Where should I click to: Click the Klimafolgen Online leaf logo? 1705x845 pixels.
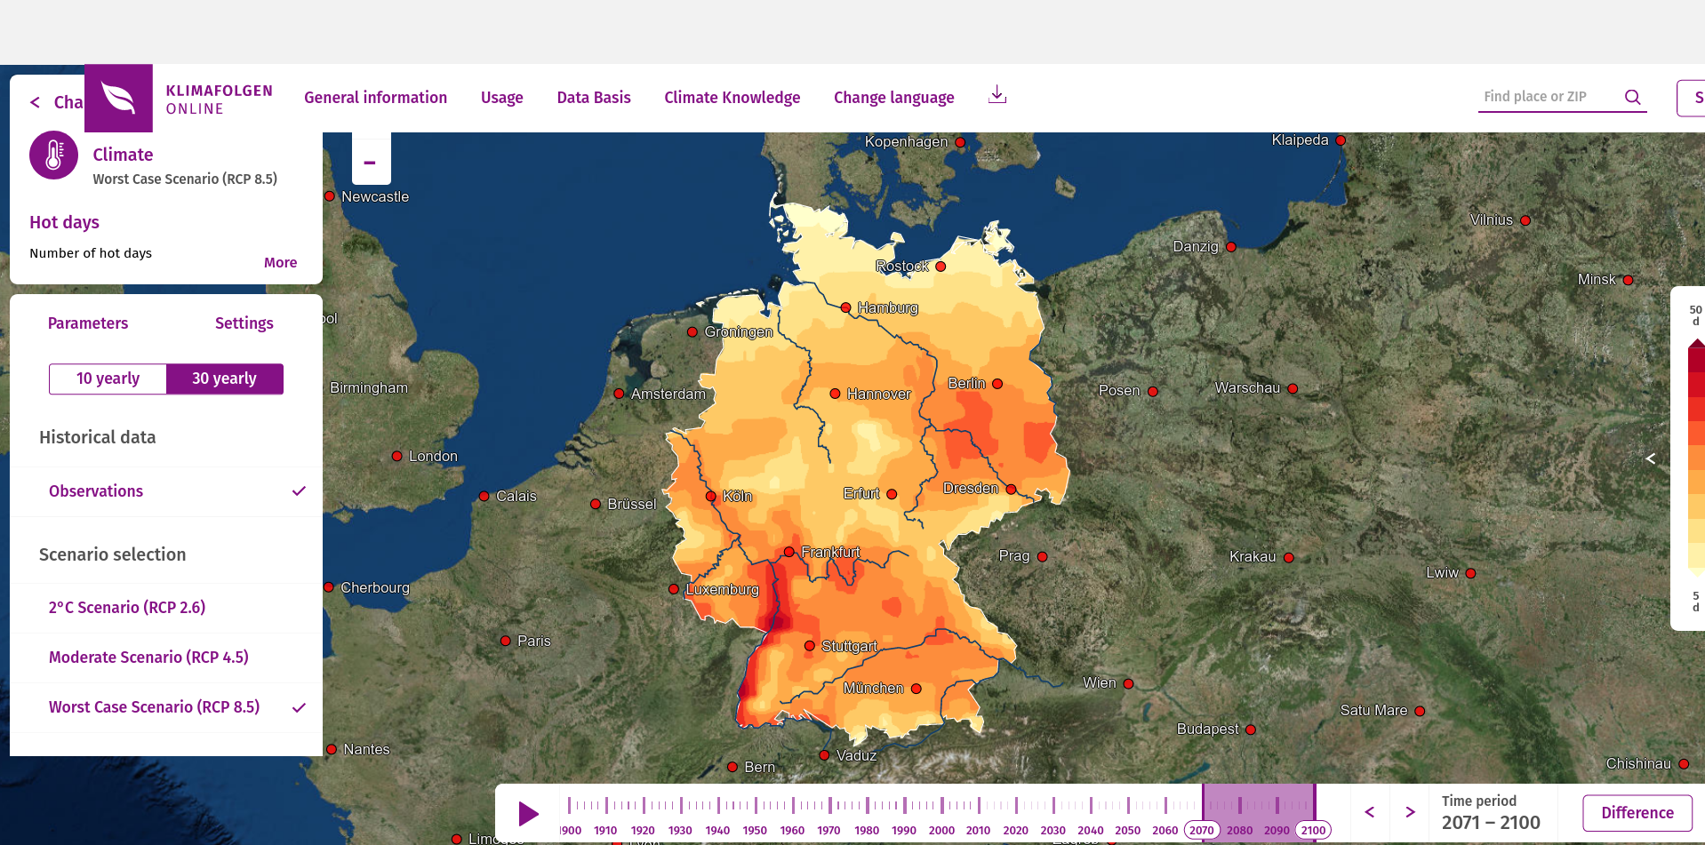click(x=118, y=98)
